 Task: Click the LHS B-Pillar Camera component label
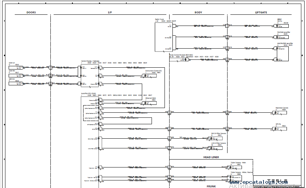[219, 143]
